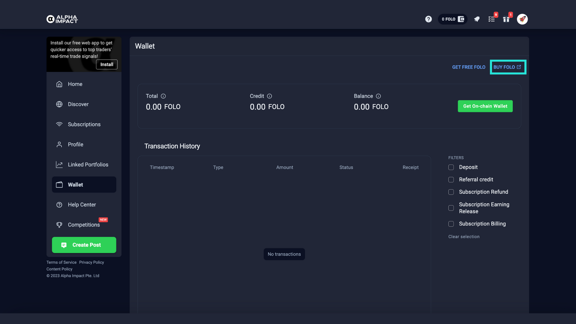Show the Credit info tooltip icon

pyautogui.click(x=269, y=96)
